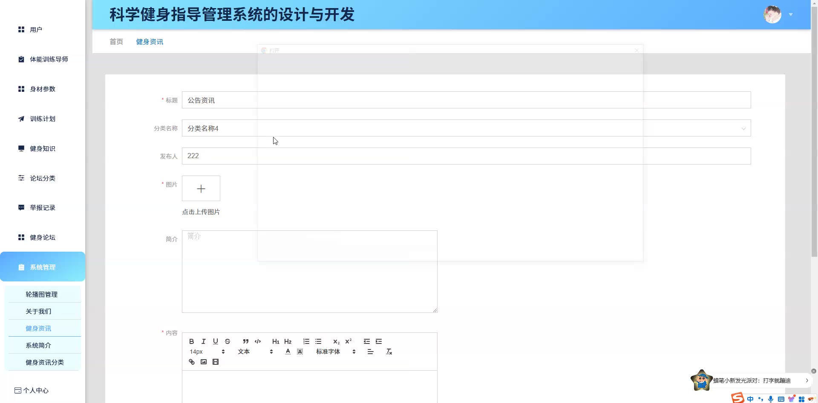Toggle Chinese/English input mode
This screenshot has height=403, width=818.
click(750, 399)
